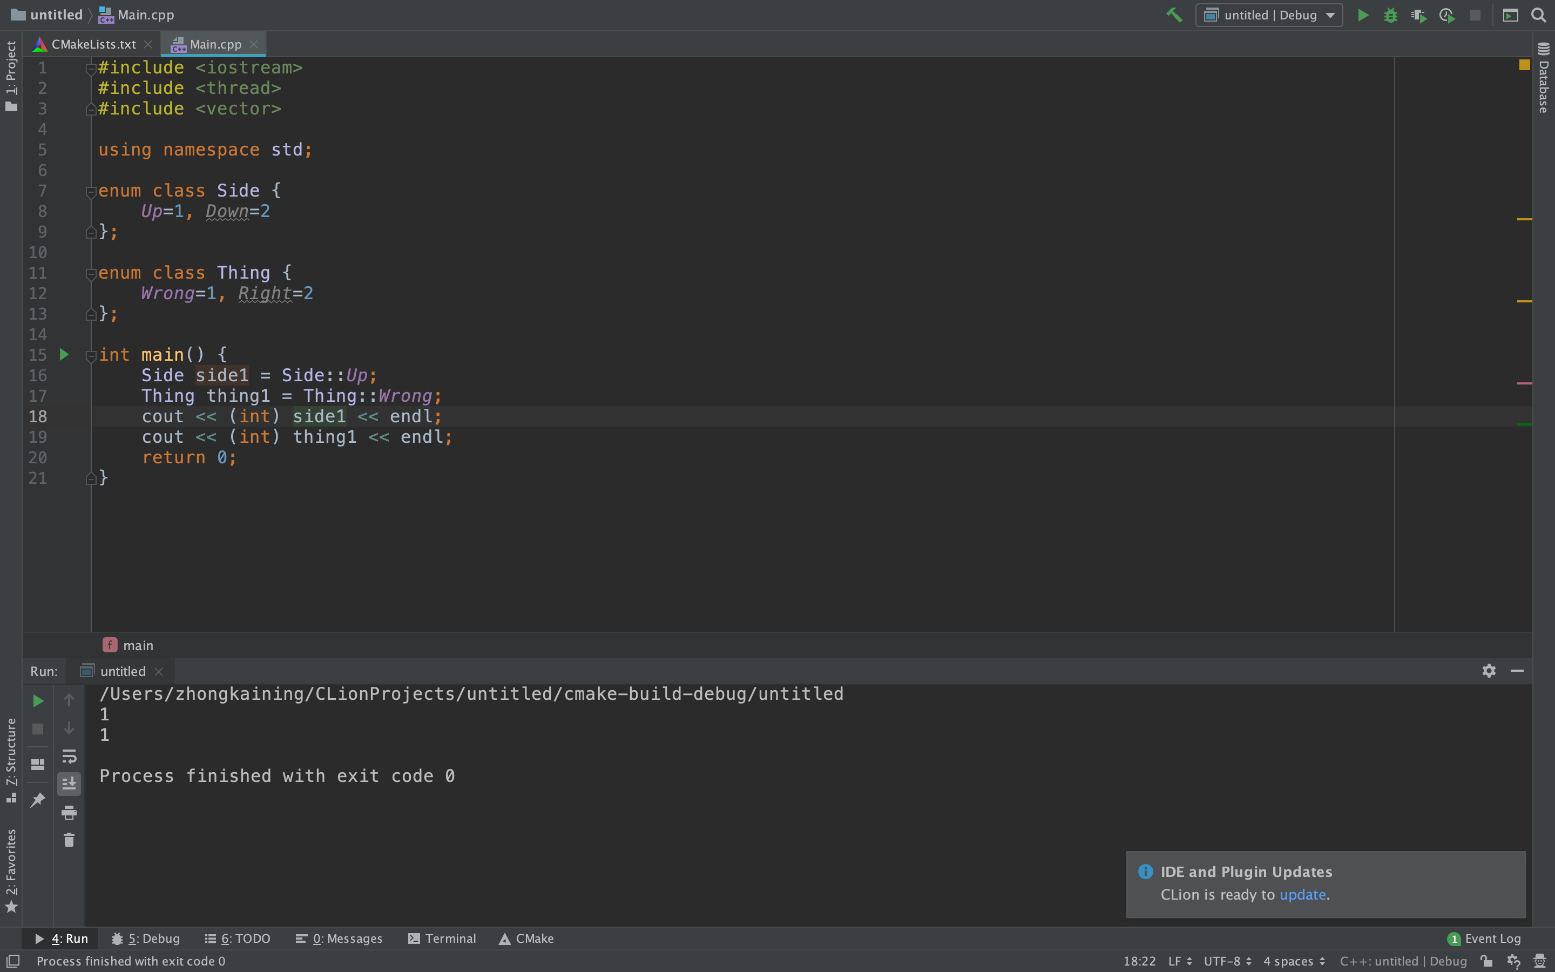Click the main function breadcrumb below editor
1555x972 pixels.
[128, 645]
